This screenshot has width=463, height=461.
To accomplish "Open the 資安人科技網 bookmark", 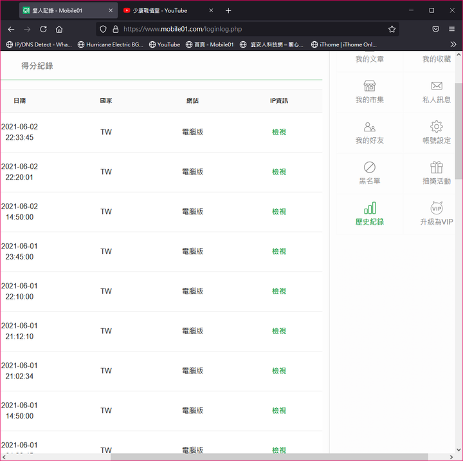I will [271, 44].
